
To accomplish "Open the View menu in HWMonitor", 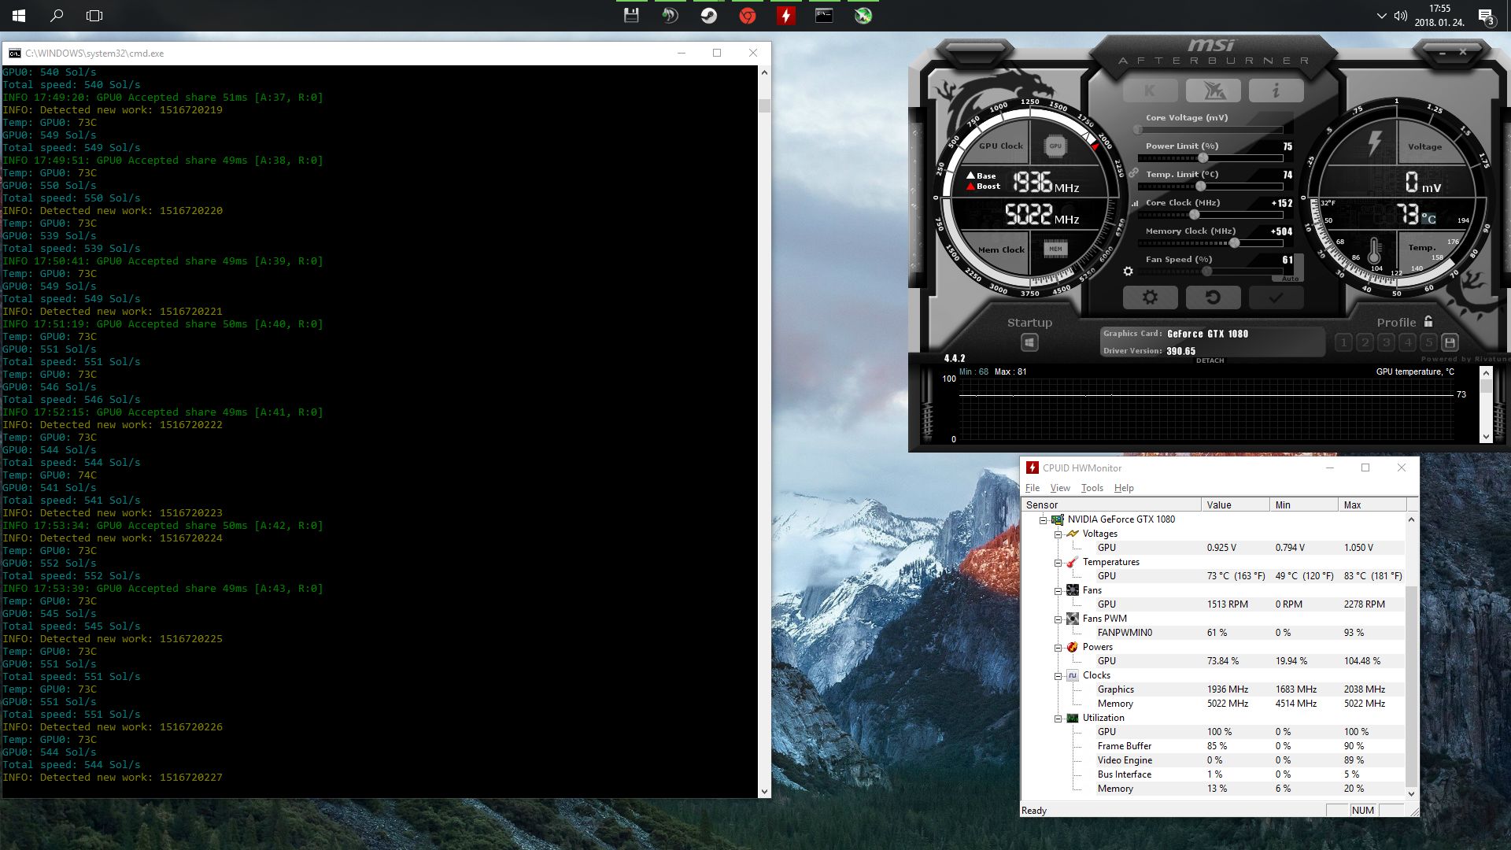I will point(1060,488).
